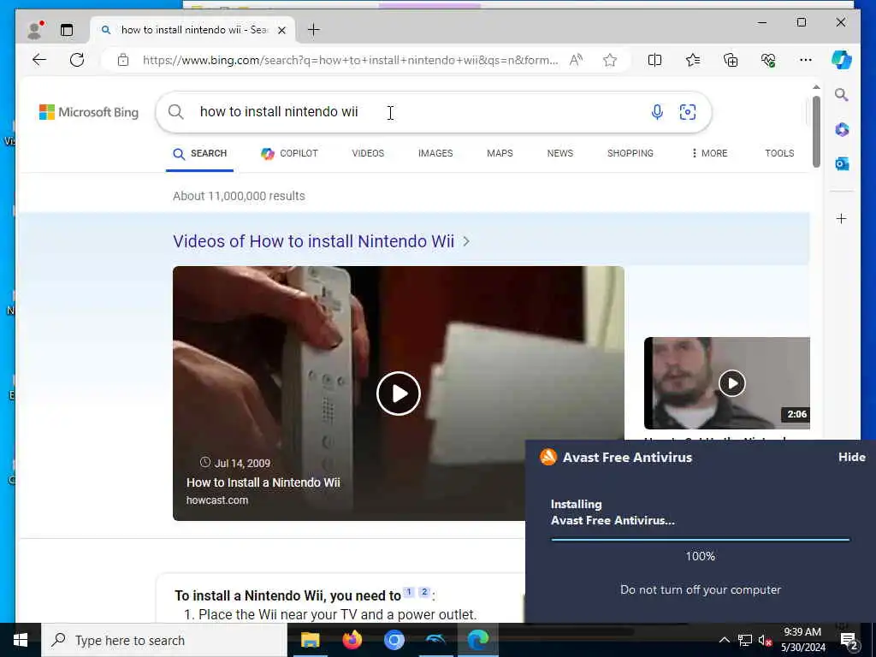
Task: Click the Bing URL address bar
Action: pos(350,60)
